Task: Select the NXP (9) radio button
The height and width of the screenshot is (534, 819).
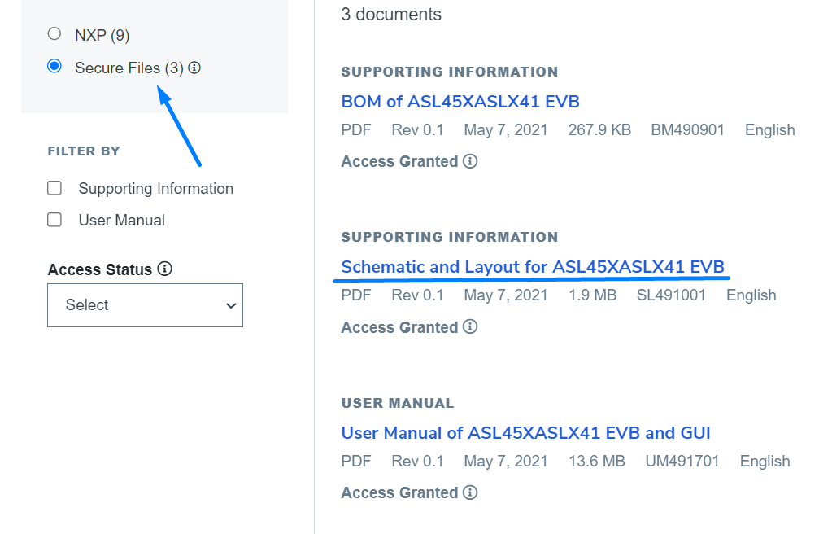Action: point(54,34)
